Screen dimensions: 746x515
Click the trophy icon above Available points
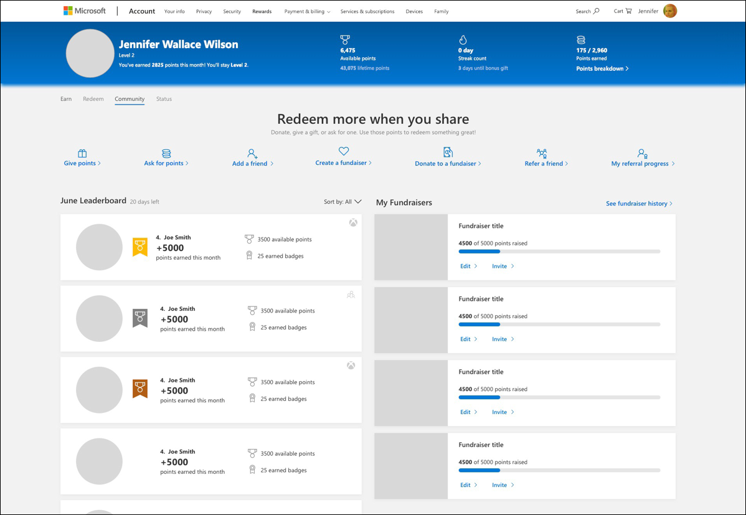(345, 40)
